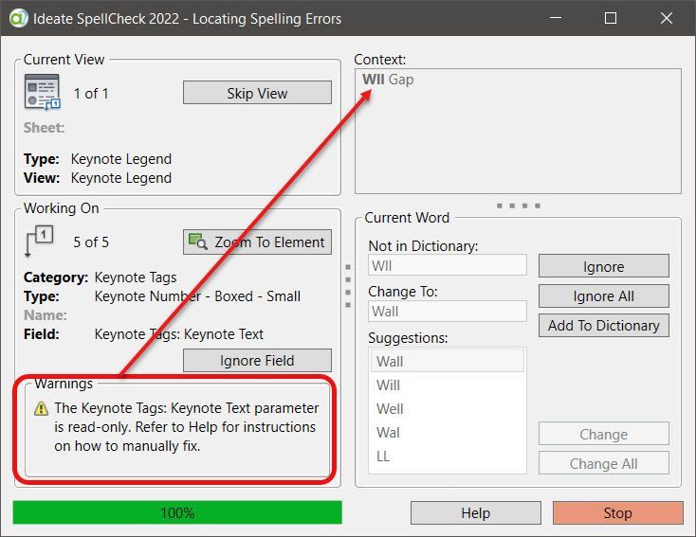Image resolution: width=696 pixels, height=537 pixels.
Task: Click the disabled Change button
Action: pyautogui.click(x=604, y=434)
